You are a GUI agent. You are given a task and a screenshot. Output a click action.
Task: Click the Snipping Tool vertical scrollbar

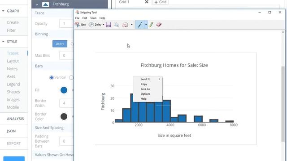pos(283,104)
